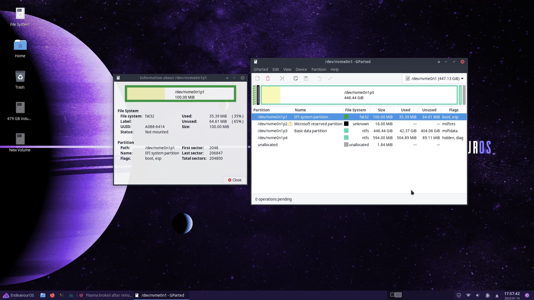The height and width of the screenshot is (300, 534).
Task: Open the File System desktop icon
Action: pos(20,17)
